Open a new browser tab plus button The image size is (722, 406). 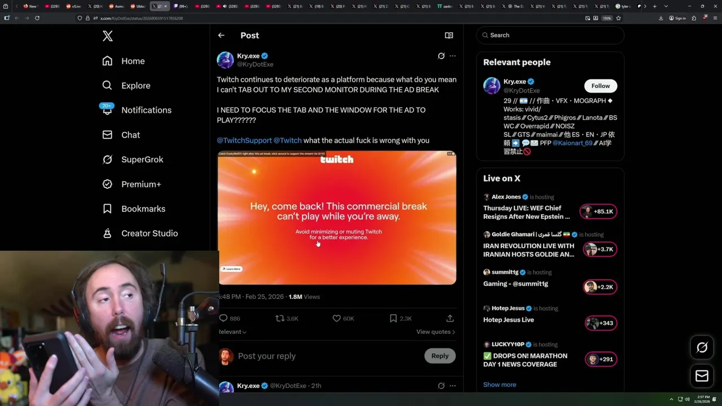coord(654,6)
